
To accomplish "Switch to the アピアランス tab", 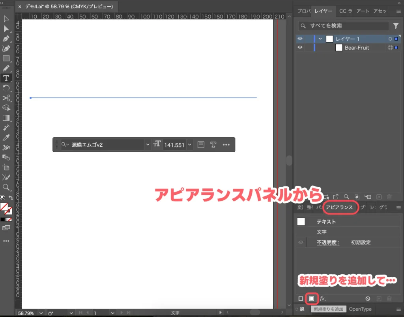I will 340,207.
